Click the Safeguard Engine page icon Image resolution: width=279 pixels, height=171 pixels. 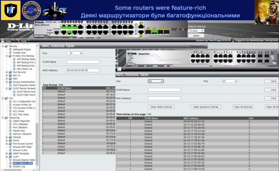pyautogui.click(x=10, y=50)
